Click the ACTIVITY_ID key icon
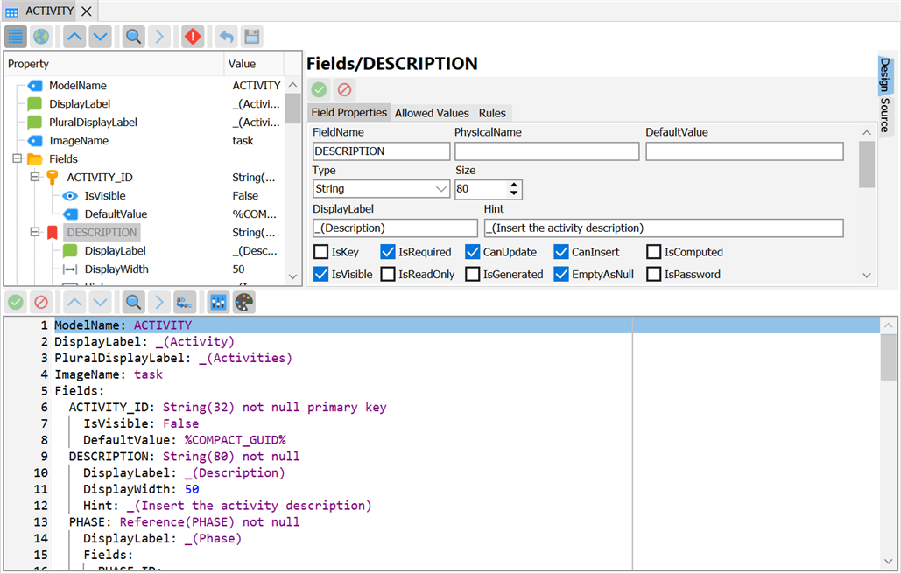 click(x=53, y=178)
